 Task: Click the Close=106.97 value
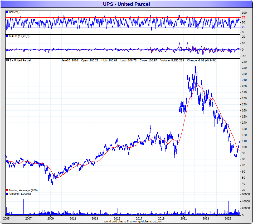click(x=148, y=61)
